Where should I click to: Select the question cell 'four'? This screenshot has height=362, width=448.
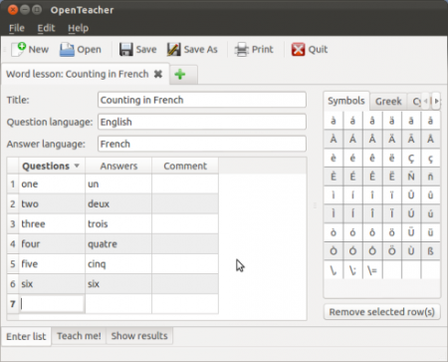point(52,243)
